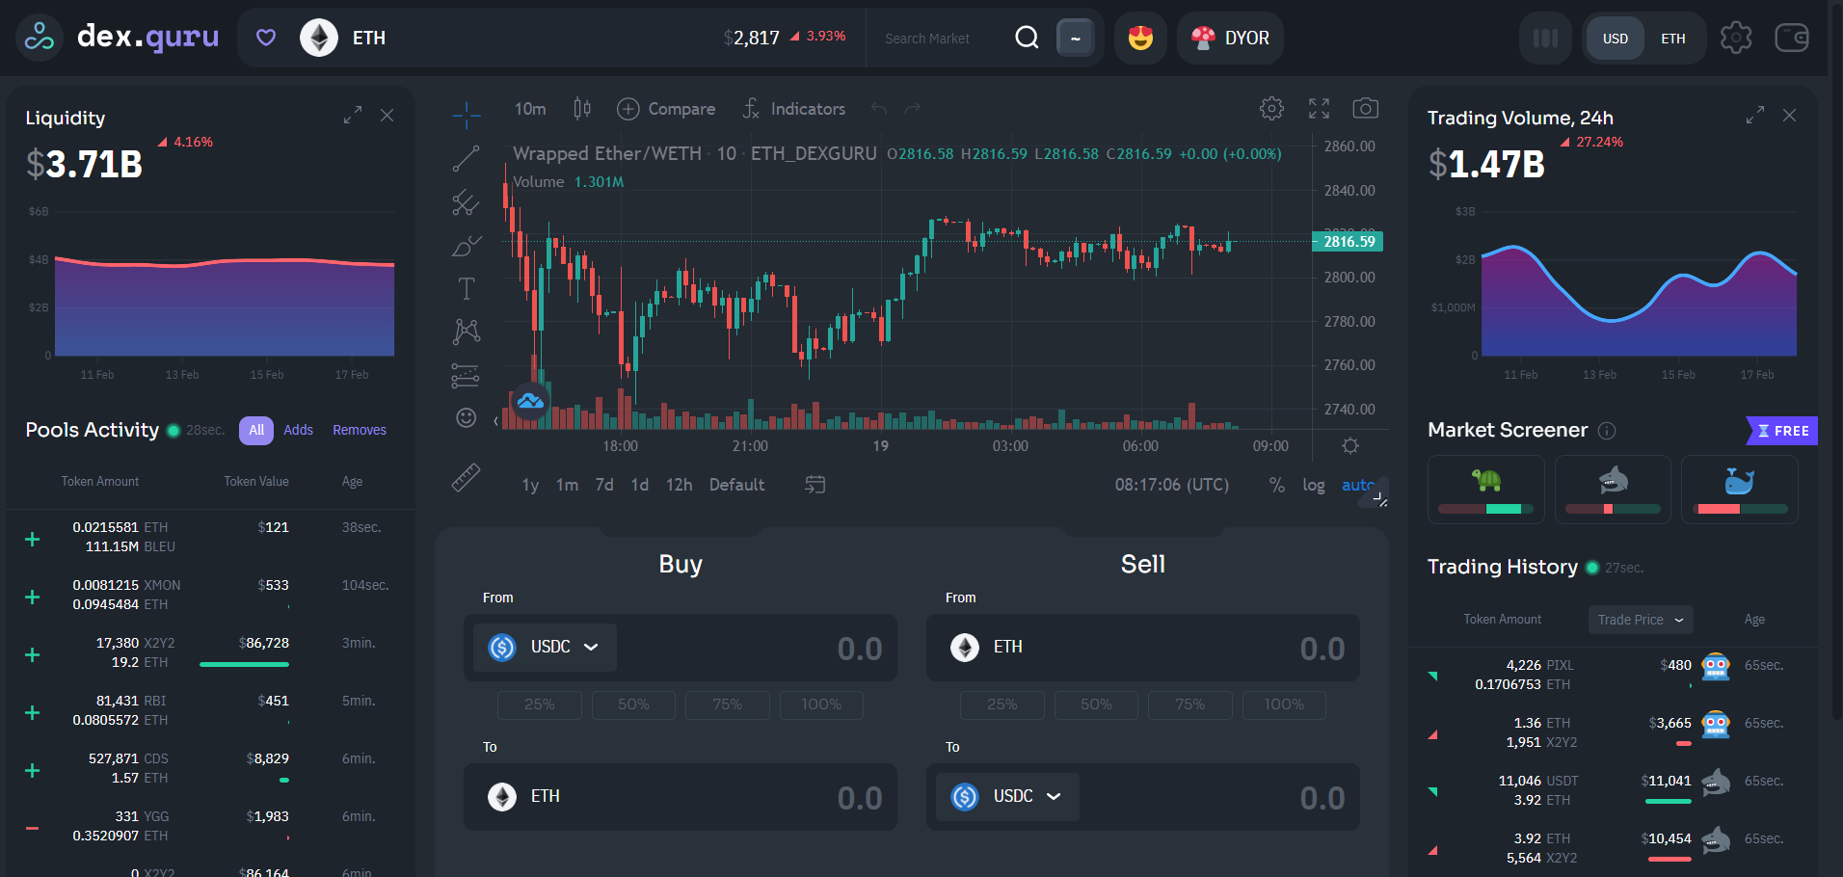Viewport: 1843px width, 877px height.
Task: Open the Sell To USDC token dropdown
Action: [x=1007, y=796]
